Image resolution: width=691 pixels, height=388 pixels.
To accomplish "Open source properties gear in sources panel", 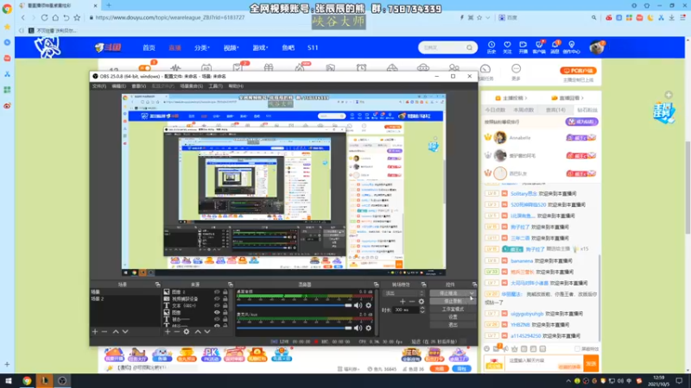I will (x=187, y=332).
